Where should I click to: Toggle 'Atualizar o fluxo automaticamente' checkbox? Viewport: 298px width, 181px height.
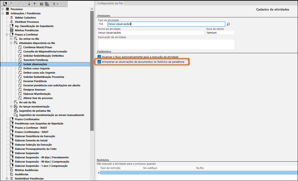99,57
